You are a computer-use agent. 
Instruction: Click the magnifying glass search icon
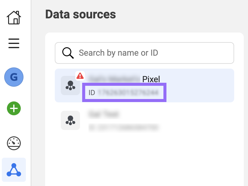pyautogui.click(x=68, y=53)
